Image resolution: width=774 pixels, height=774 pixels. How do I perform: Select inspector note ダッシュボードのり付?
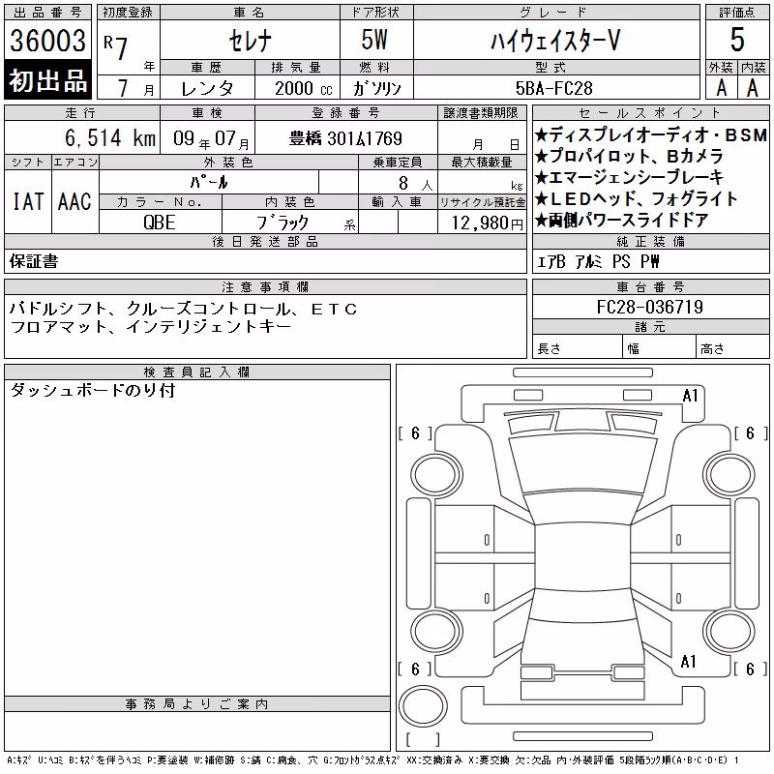(x=92, y=390)
